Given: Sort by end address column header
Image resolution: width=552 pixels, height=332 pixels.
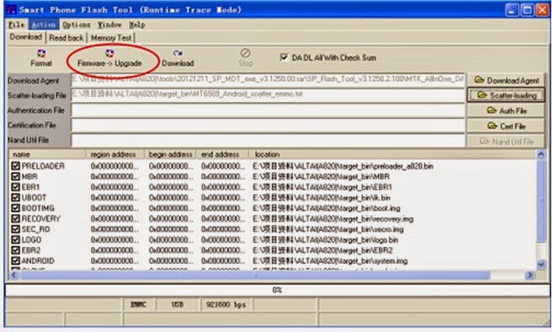Looking at the screenshot, I should [x=222, y=154].
